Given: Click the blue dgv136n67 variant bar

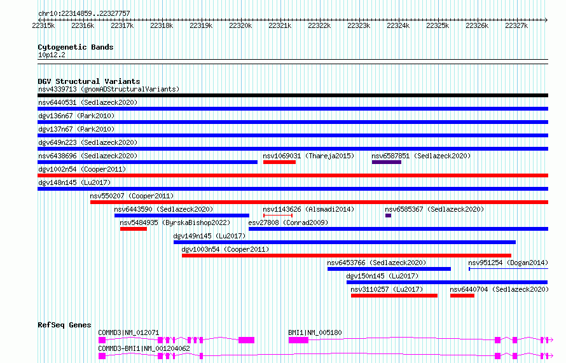Looking at the screenshot, I should click(293, 122).
